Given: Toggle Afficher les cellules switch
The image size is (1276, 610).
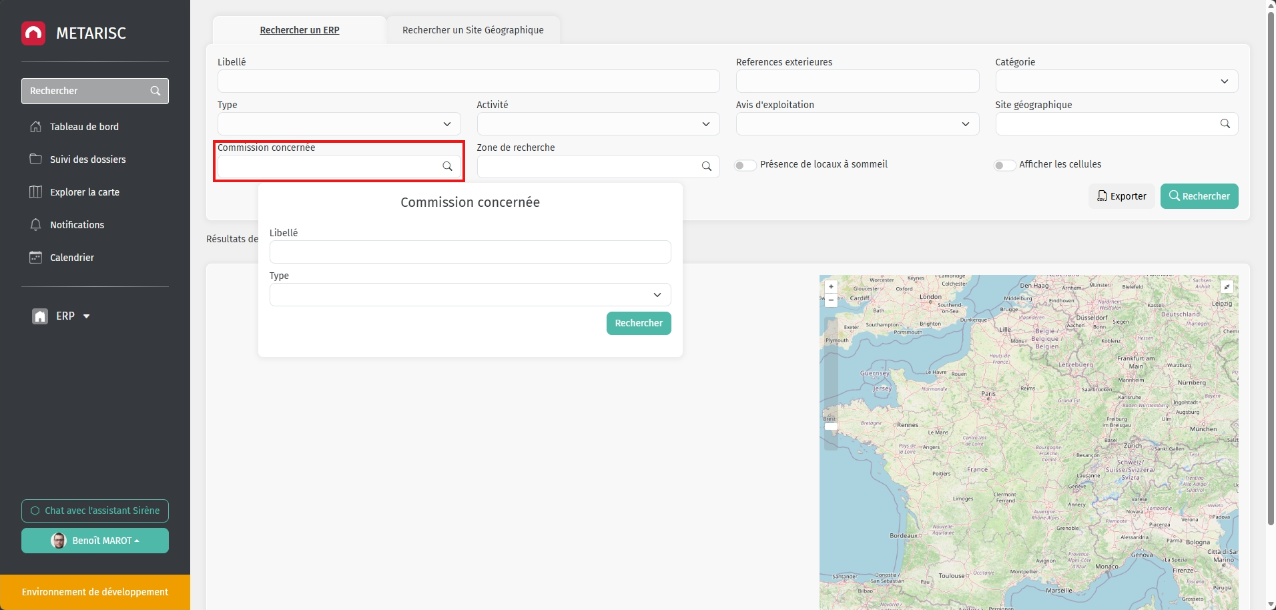Looking at the screenshot, I should pyautogui.click(x=1004, y=166).
